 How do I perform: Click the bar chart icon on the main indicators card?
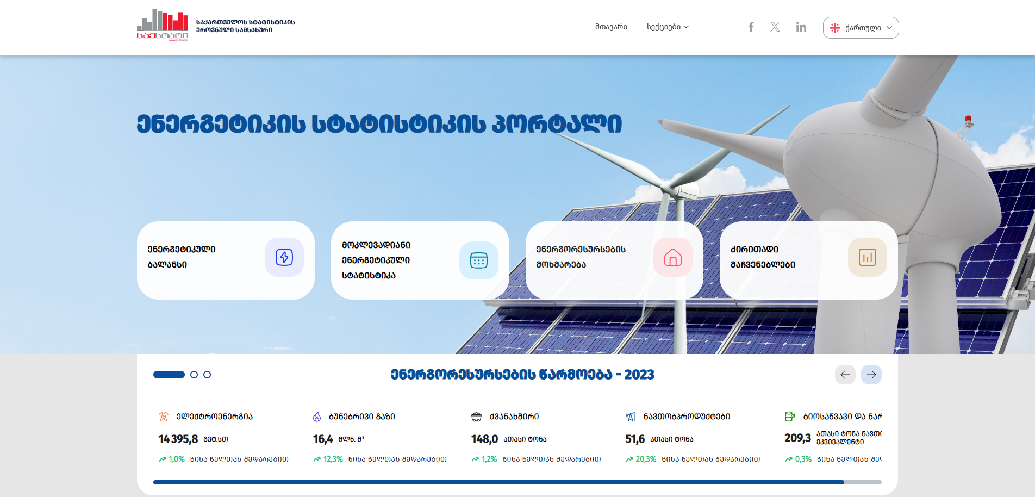point(867,257)
